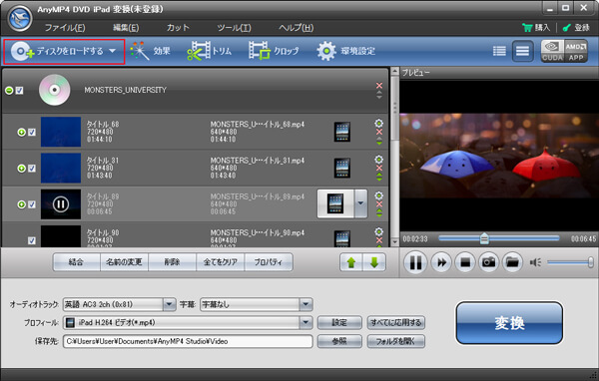Mute the preview speaker icon
The image size is (599, 381).
click(x=535, y=262)
